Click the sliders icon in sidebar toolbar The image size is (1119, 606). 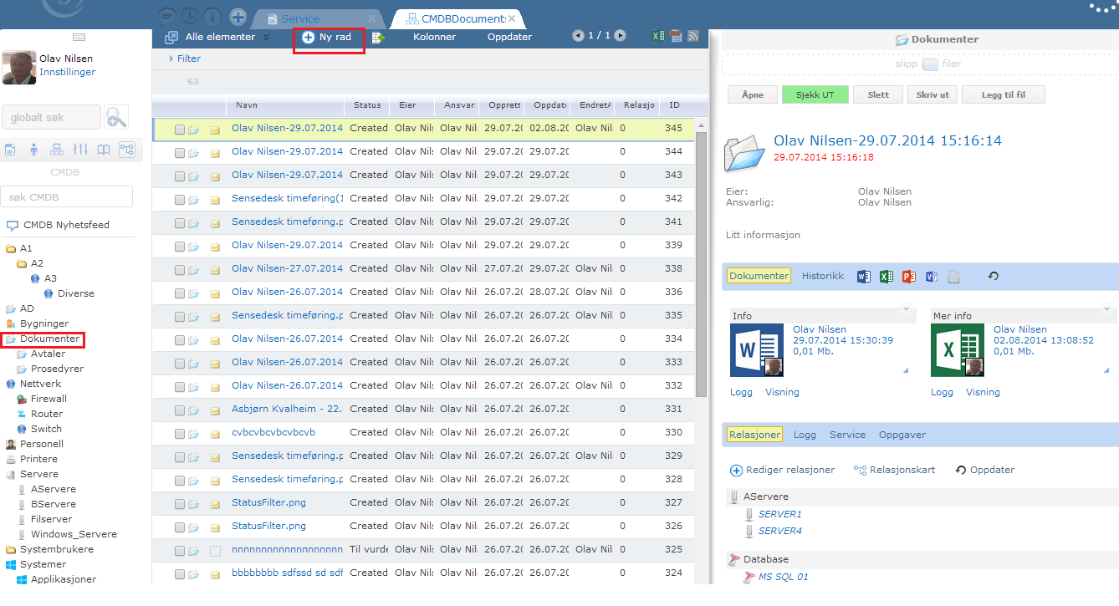pyautogui.click(x=80, y=150)
